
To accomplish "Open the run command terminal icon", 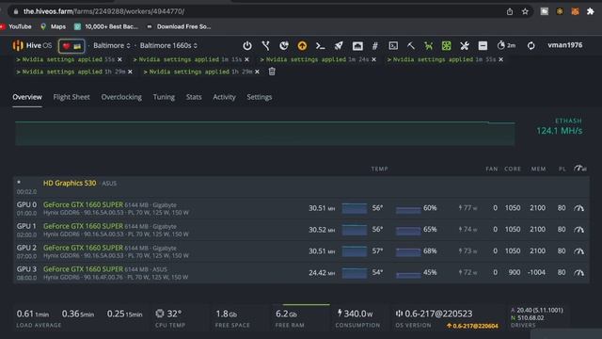I will [x=320, y=46].
